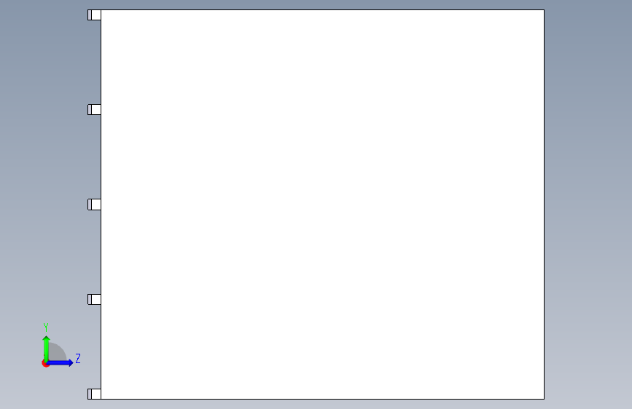This screenshot has width=632, height=409.
Task: Click the gray quadrant arc of triad
Action: click(58, 352)
